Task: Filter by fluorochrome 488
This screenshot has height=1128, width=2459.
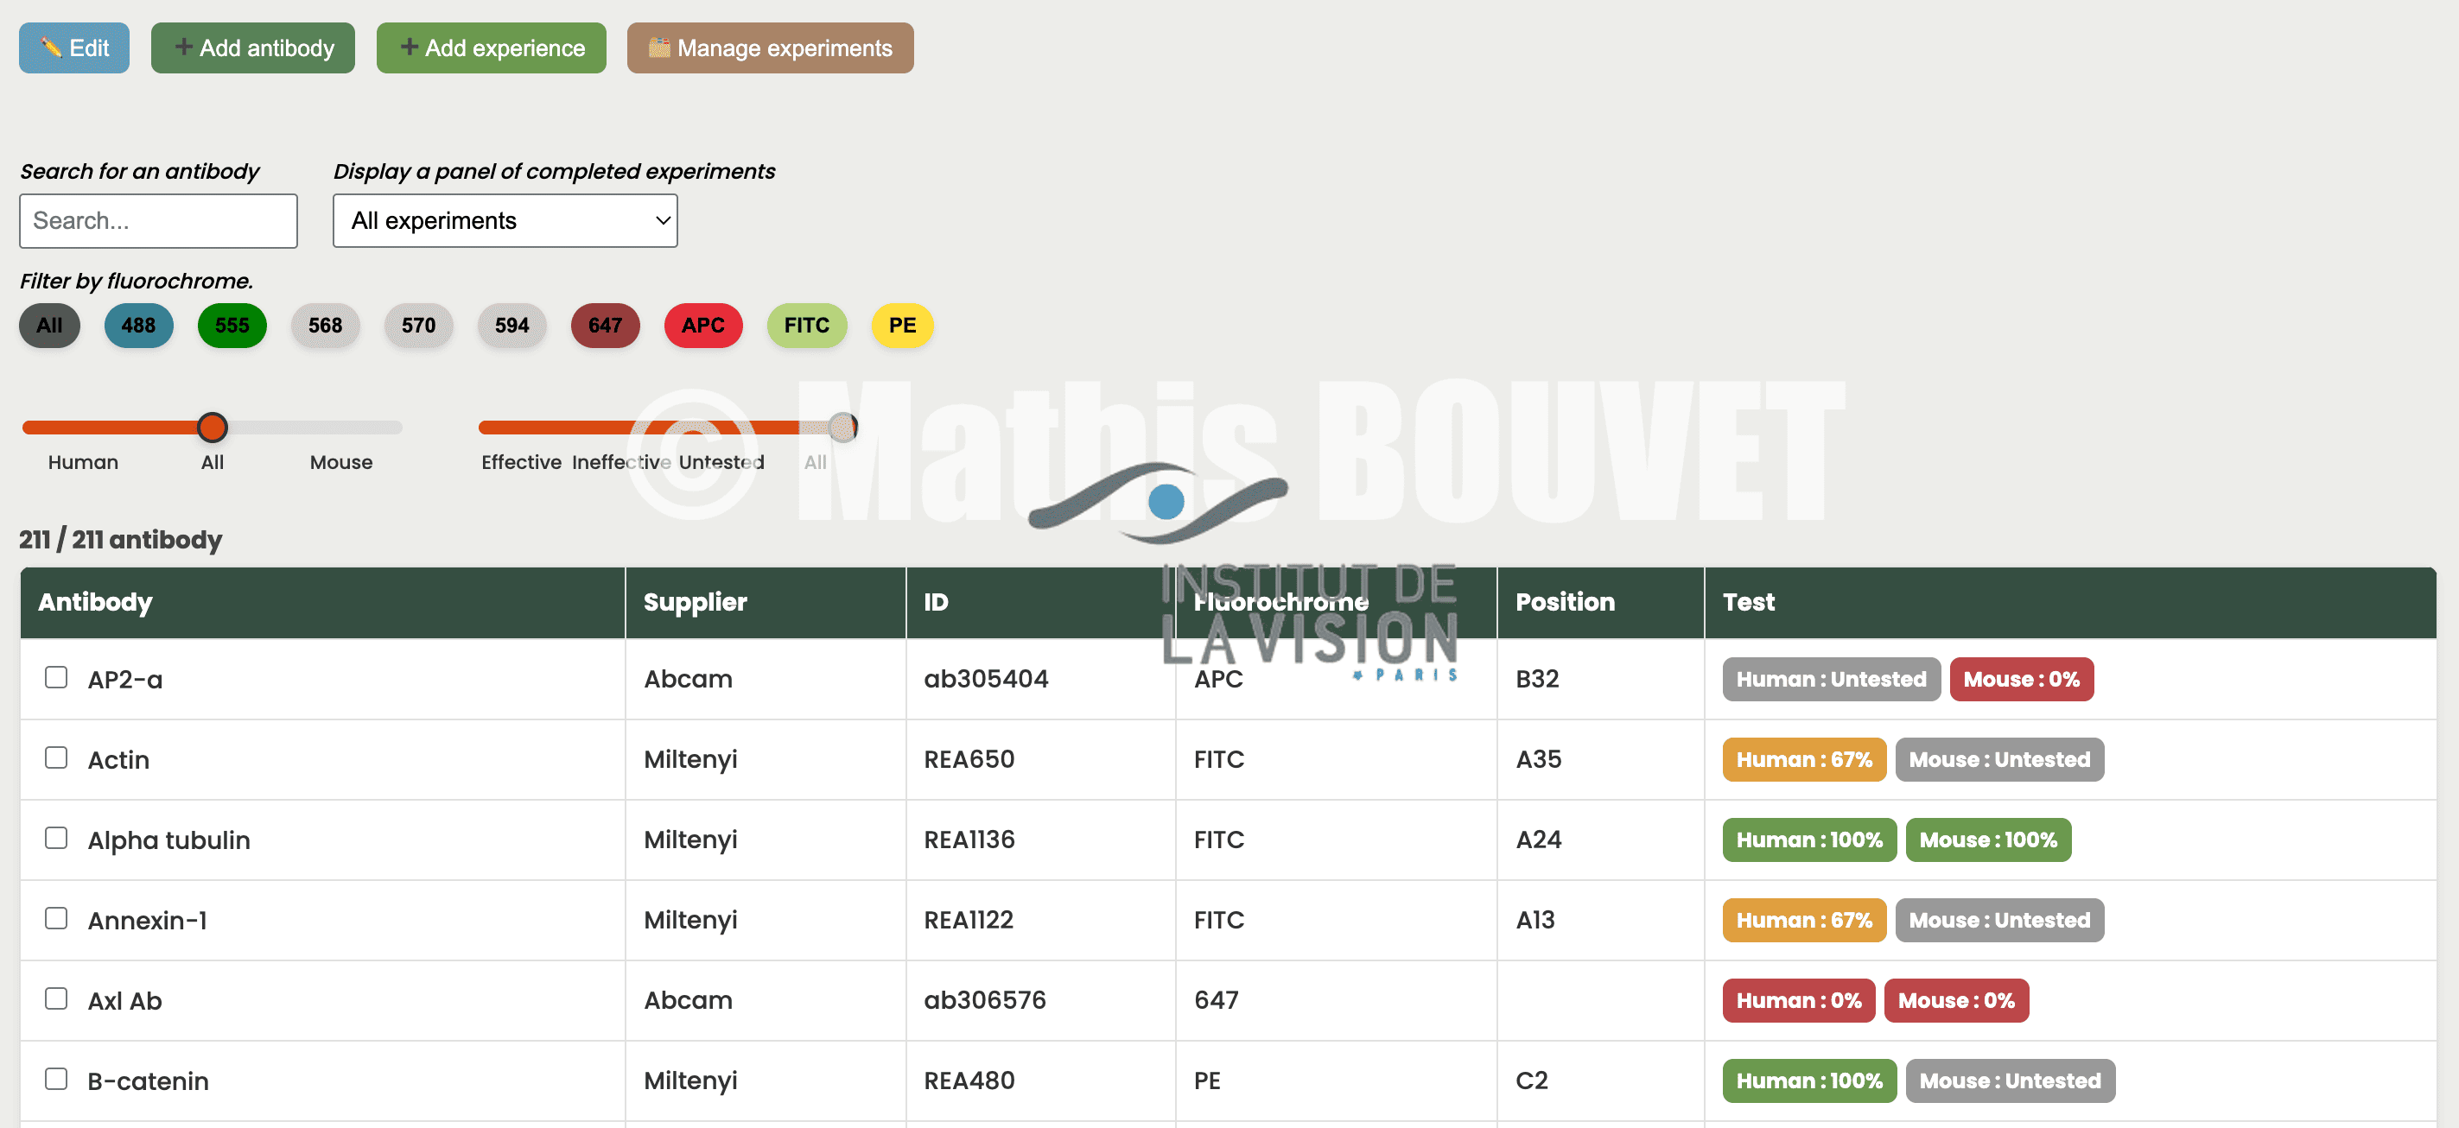Action: click(x=138, y=326)
